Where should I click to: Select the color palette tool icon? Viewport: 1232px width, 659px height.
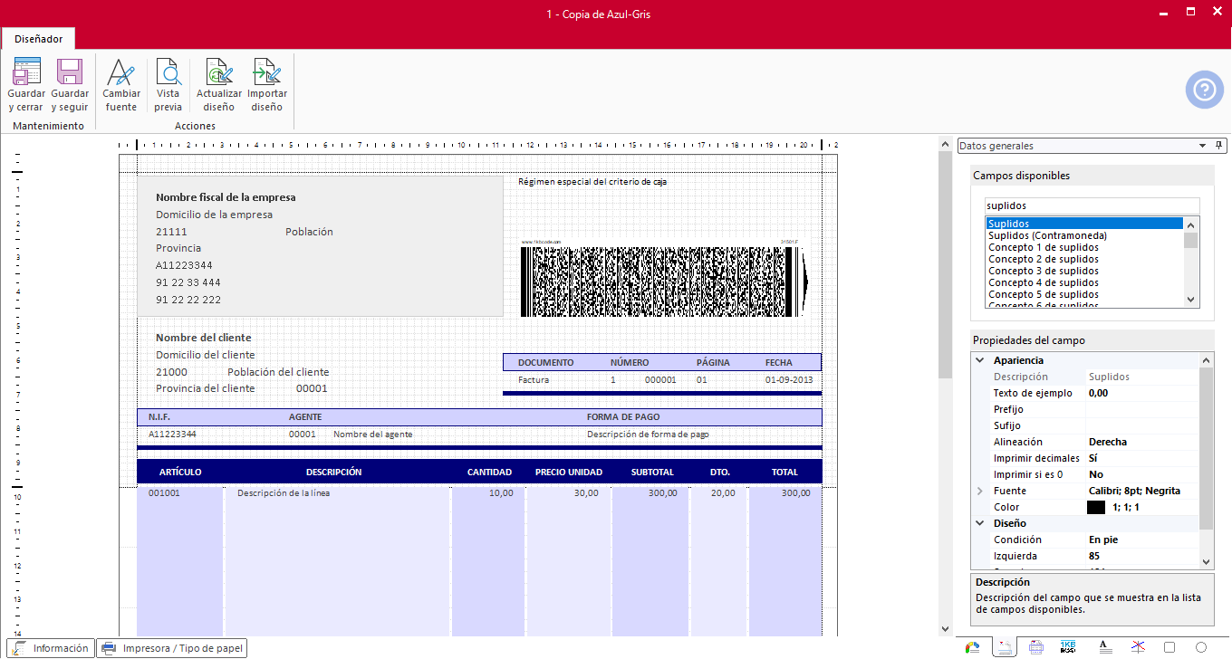pyautogui.click(x=973, y=647)
